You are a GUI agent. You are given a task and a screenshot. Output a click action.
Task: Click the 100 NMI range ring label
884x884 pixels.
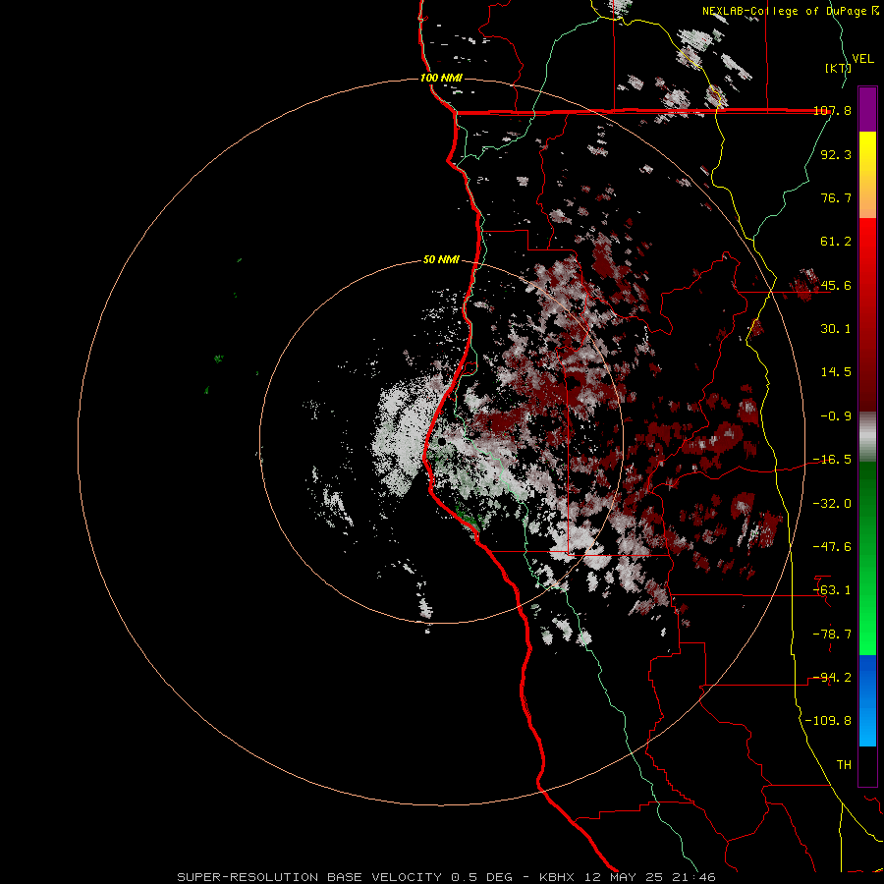(x=441, y=78)
